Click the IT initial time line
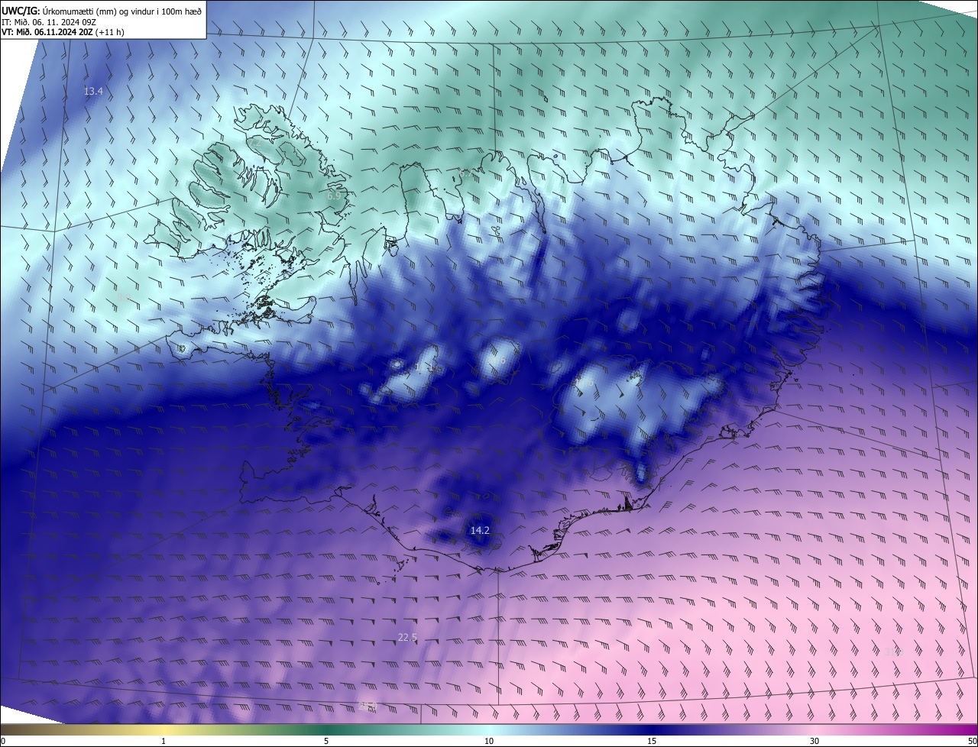Viewport: 978px width, 747px height. click(48, 22)
